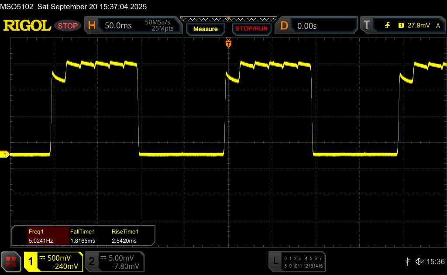
Task: Select the channel 1 ground level marker
Action: (x=5, y=155)
